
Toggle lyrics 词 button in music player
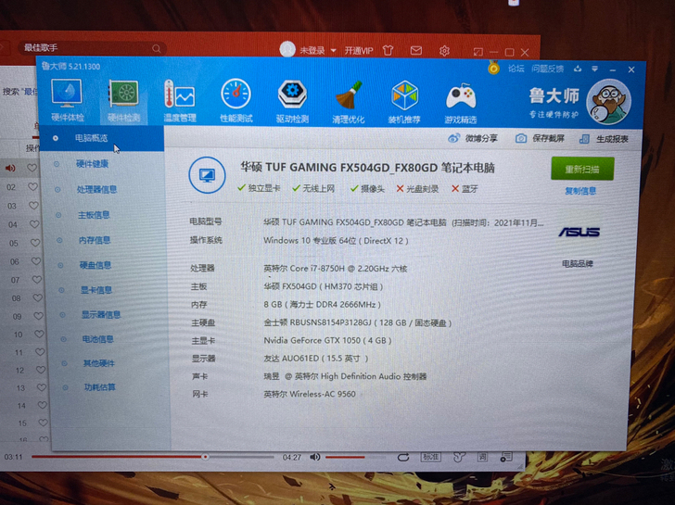pos(482,457)
